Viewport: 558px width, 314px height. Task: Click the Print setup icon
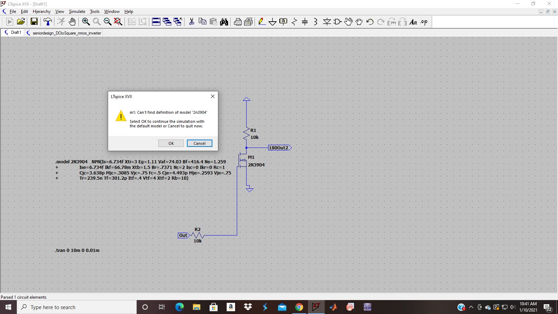[248, 22]
